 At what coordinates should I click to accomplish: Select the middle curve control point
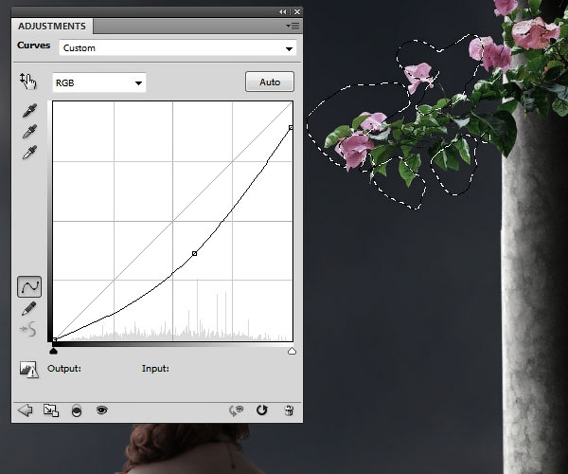(x=194, y=253)
